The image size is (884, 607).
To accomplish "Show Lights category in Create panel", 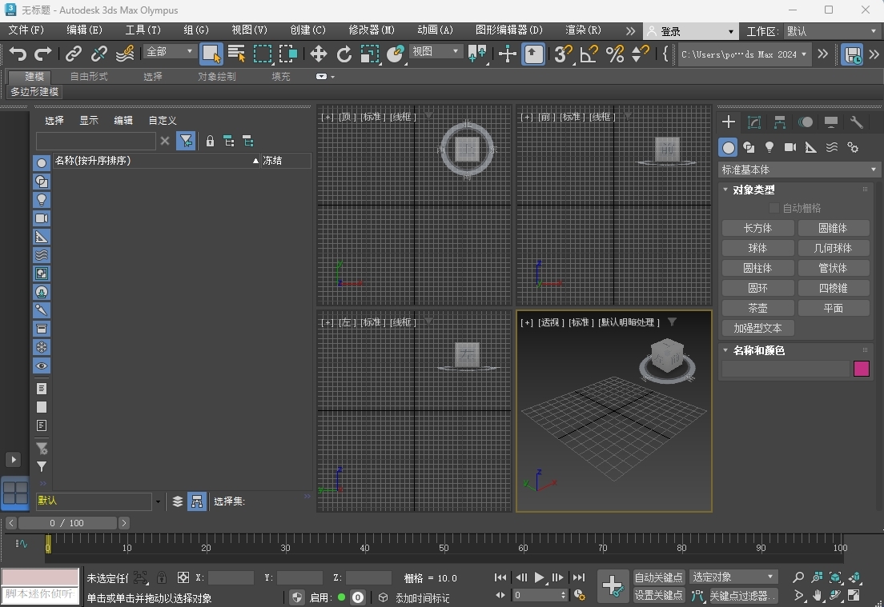I will [x=769, y=147].
